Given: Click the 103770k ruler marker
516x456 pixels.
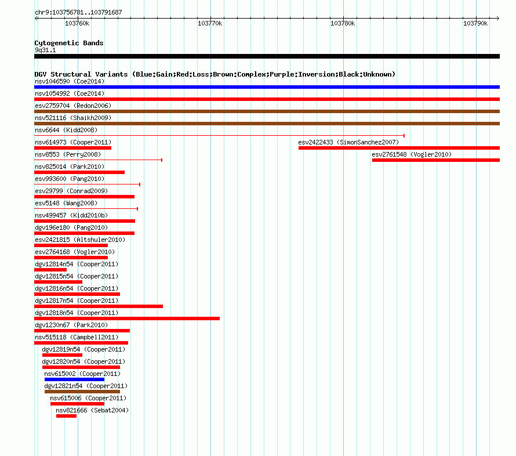Looking at the screenshot, I should [x=210, y=23].
